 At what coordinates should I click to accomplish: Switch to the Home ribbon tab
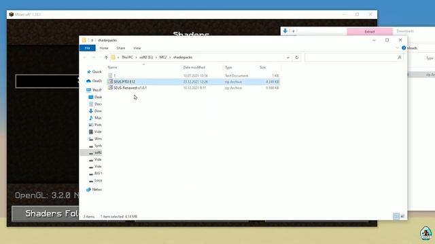click(x=104, y=48)
